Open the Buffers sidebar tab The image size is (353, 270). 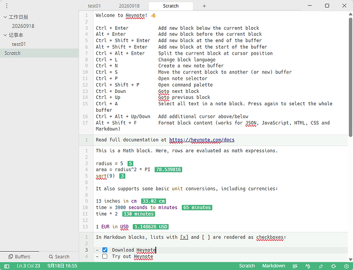click(19, 256)
